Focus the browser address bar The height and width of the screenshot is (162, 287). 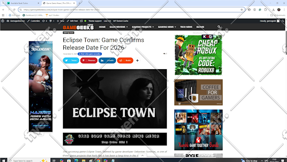pos(132,10)
